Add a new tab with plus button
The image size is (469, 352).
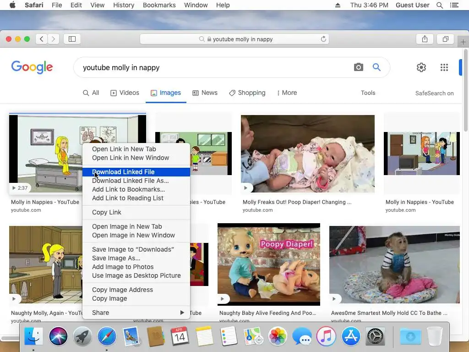[463, 42]
